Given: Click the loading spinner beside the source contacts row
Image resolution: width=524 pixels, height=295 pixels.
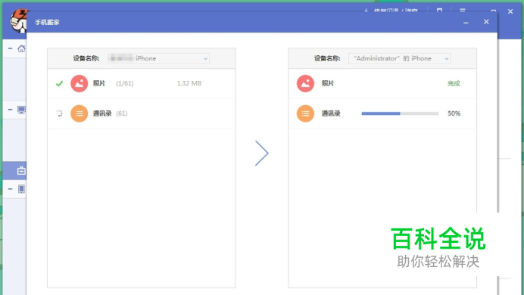Looking at the screenshot, I should (x=59, y=113).
